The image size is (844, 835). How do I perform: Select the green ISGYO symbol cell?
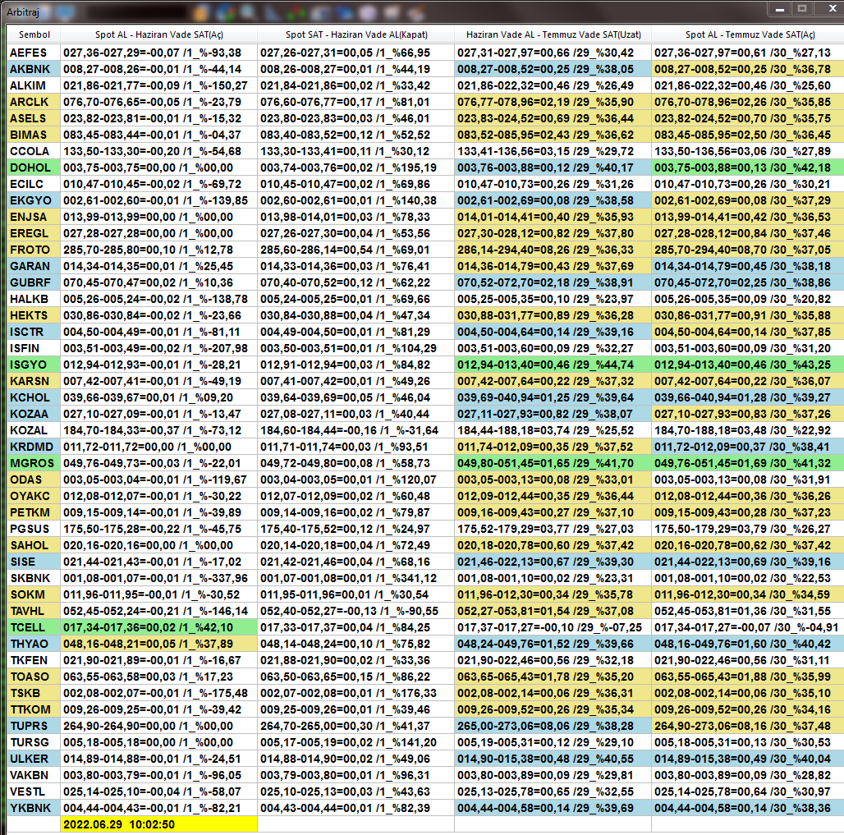[34, 365]
